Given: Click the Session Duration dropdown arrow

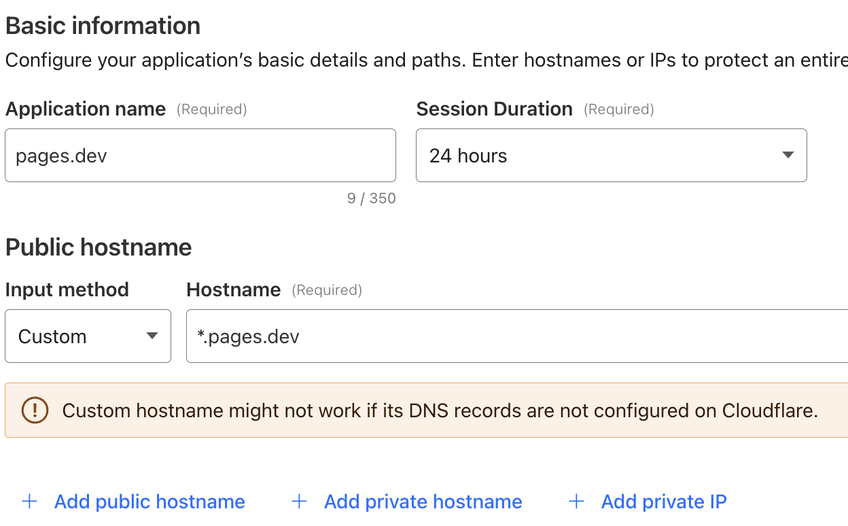Looking at the screenshot, I should tap(788, 156).
